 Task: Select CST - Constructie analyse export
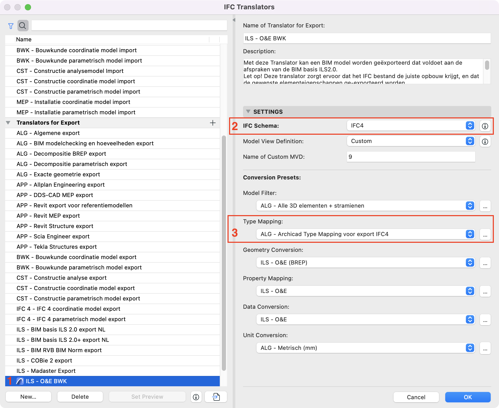tap(112, 278)
